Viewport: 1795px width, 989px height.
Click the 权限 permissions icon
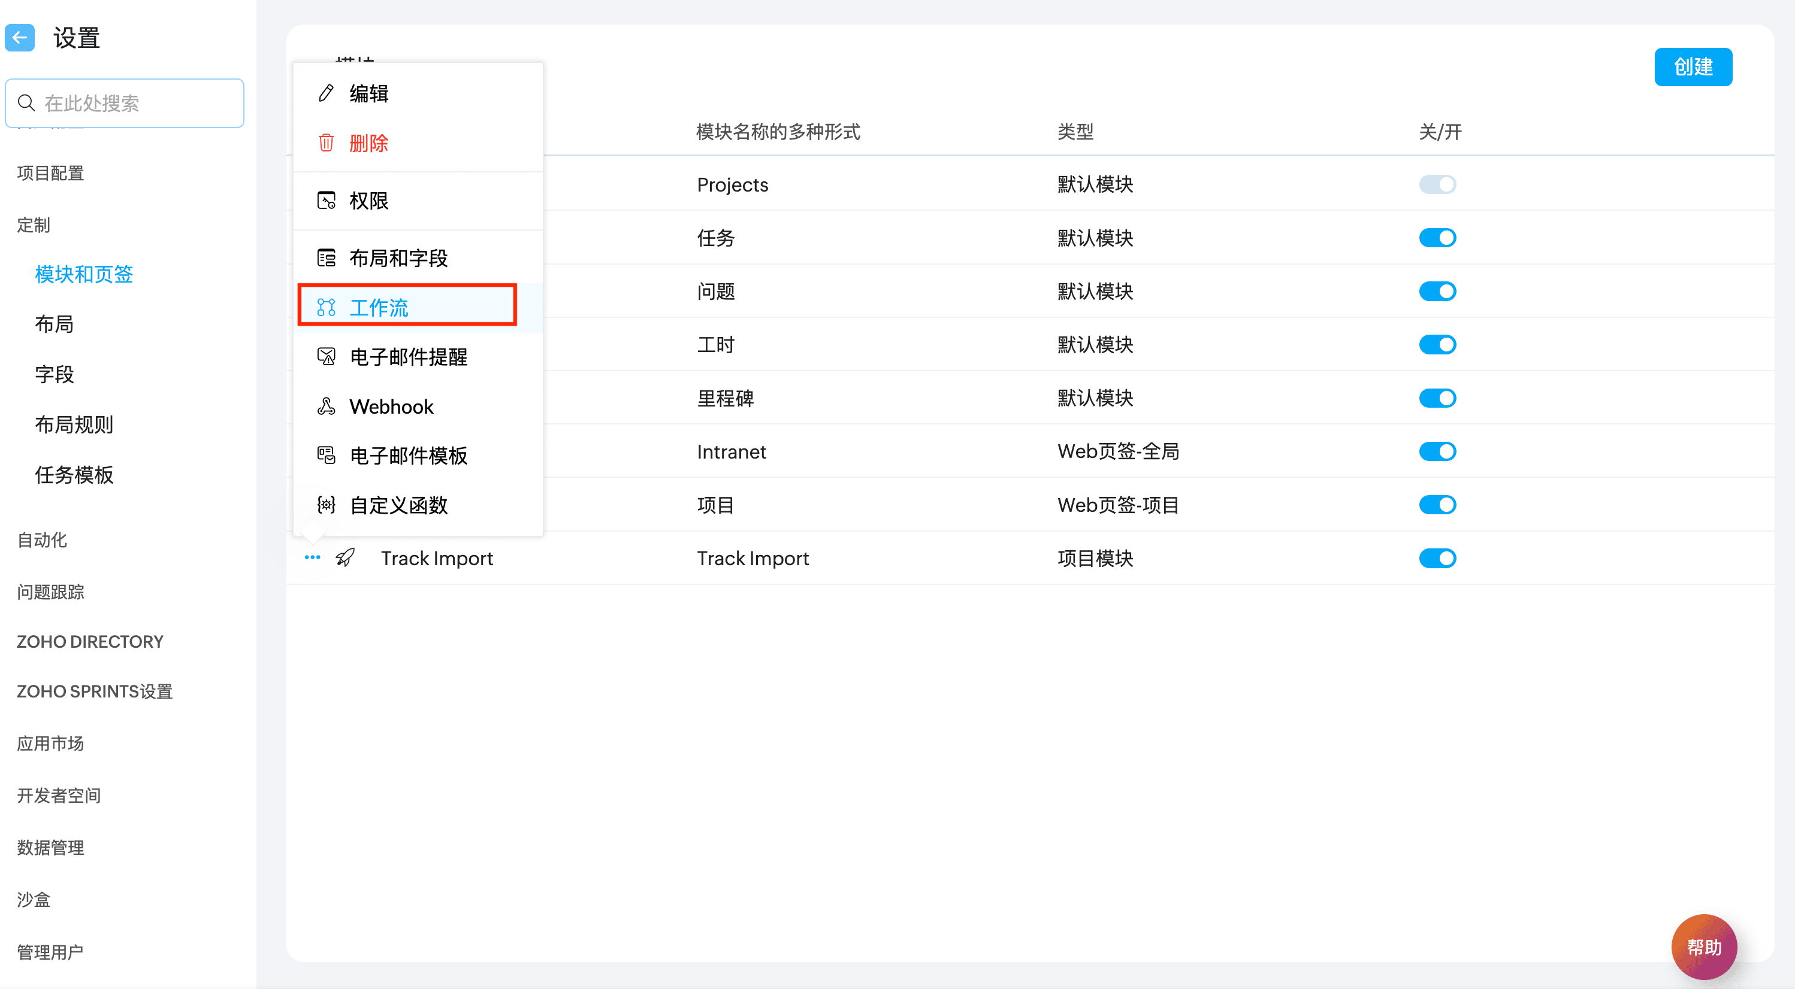pyautogui.click(x=325, y=201)
